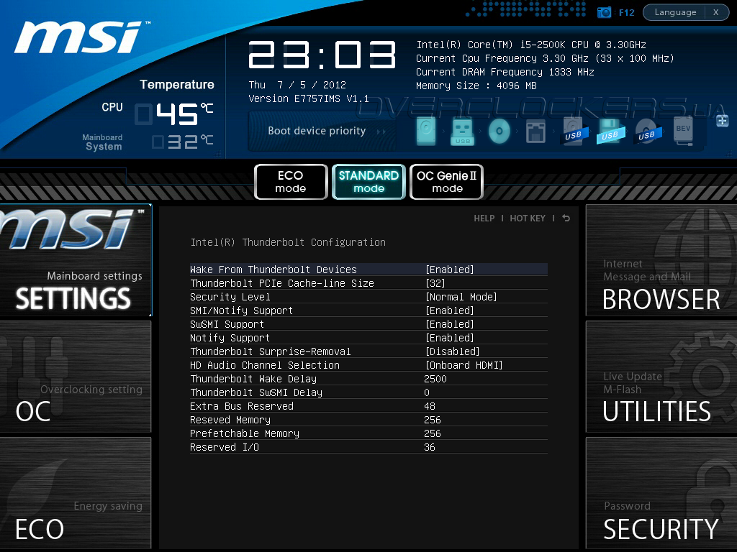The height and width of the screenshot is (552, 737).
Task: Click the plus icon beside boot devices
Action: click(x=723, y=121)
